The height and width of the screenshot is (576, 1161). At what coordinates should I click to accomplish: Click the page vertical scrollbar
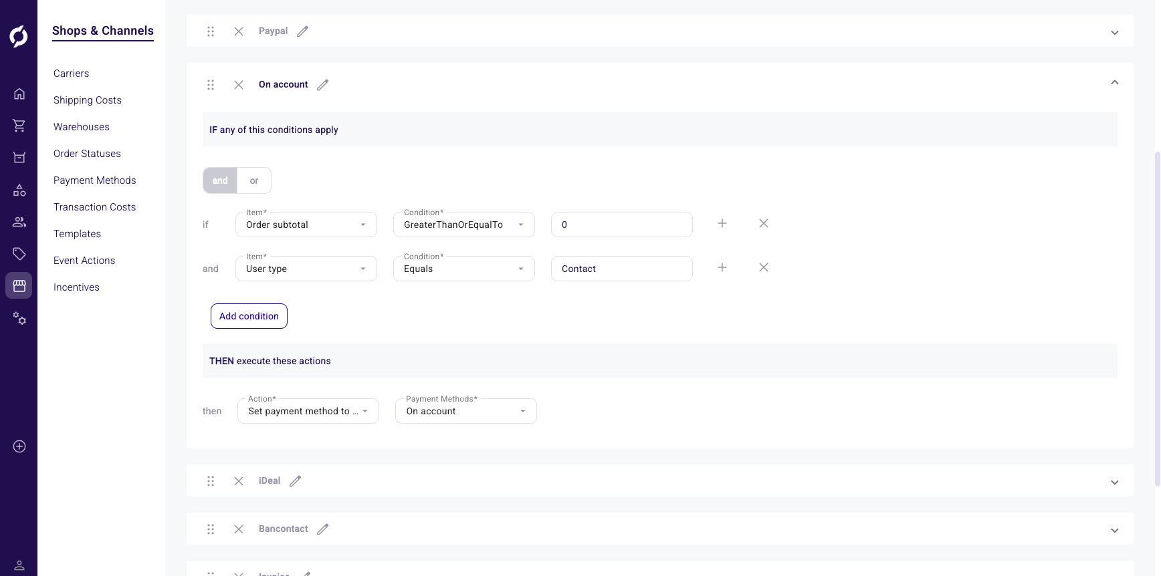click(x=1157, y=319)
